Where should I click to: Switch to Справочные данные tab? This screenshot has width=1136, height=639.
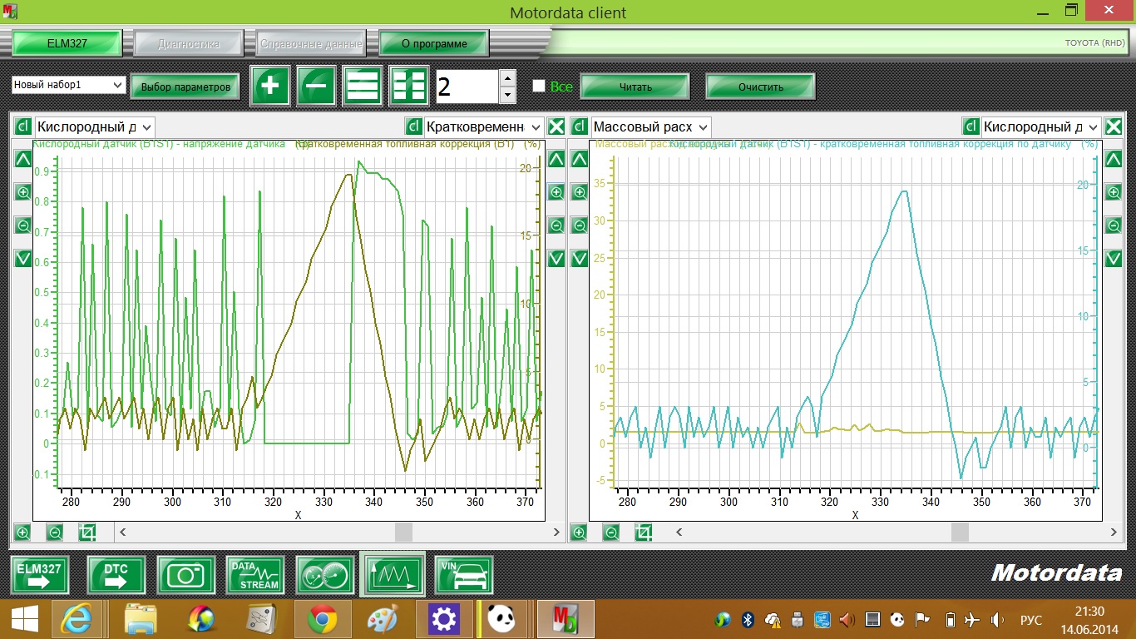pyautogui.click(x=311, y=43)
